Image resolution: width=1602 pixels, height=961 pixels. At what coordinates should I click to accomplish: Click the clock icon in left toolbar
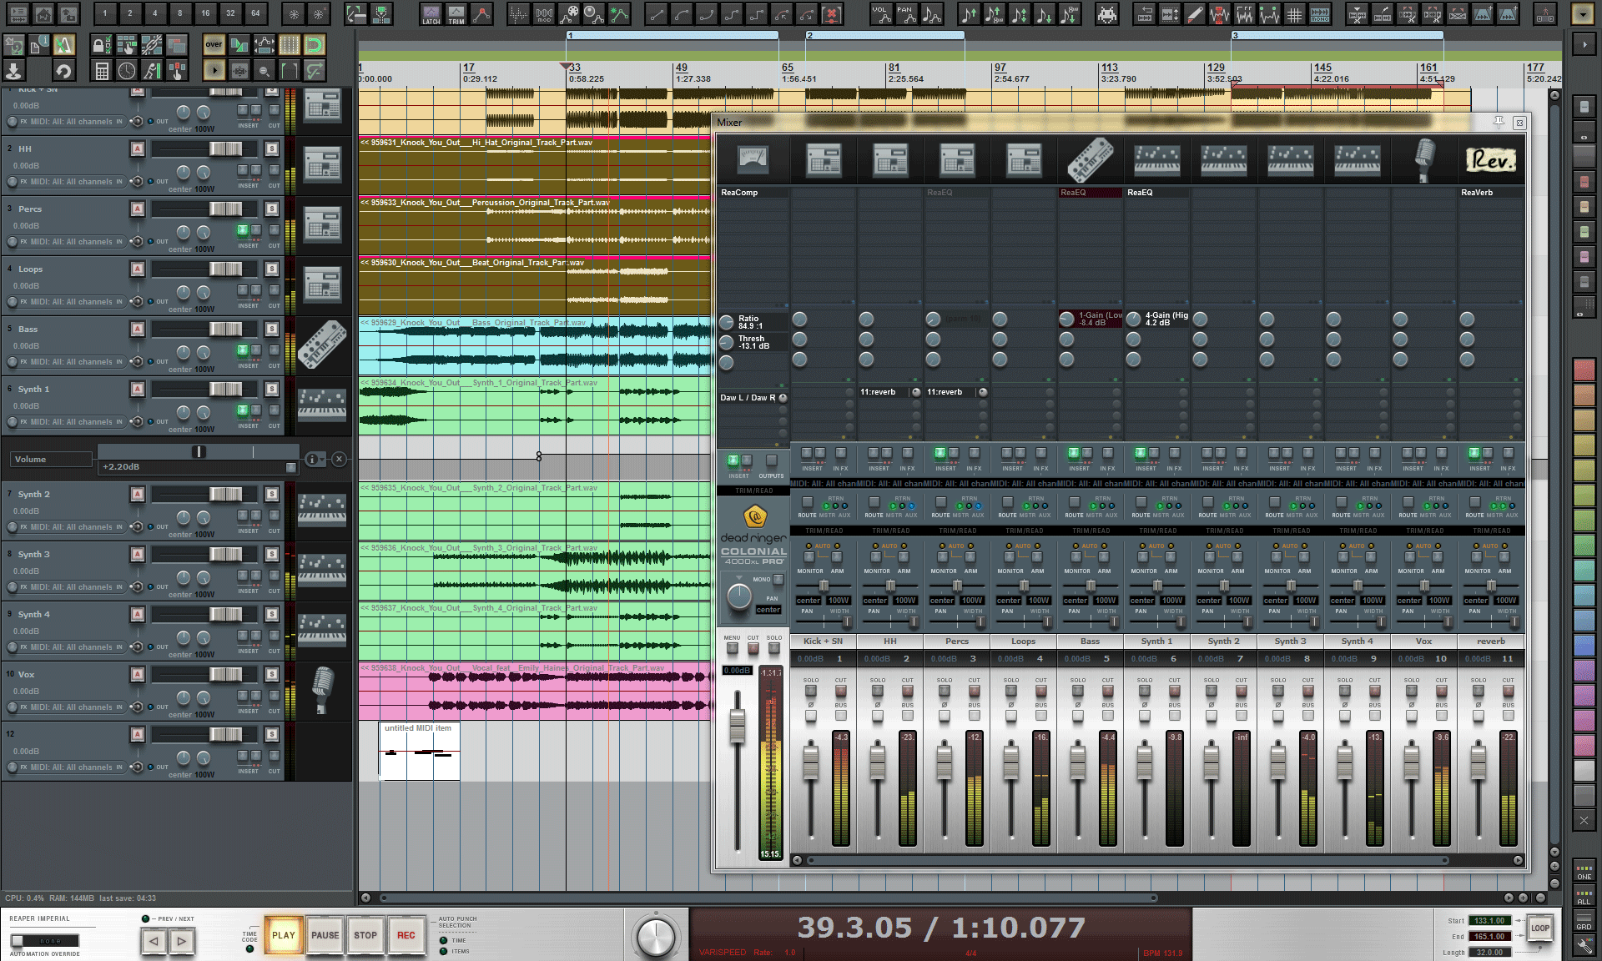click(x=127, y=70)
